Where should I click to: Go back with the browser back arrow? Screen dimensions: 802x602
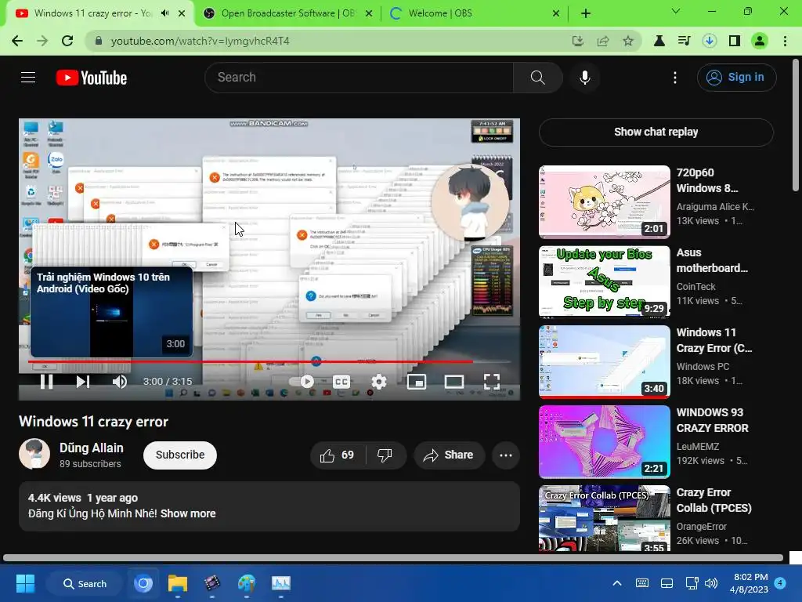coord(17,41)
